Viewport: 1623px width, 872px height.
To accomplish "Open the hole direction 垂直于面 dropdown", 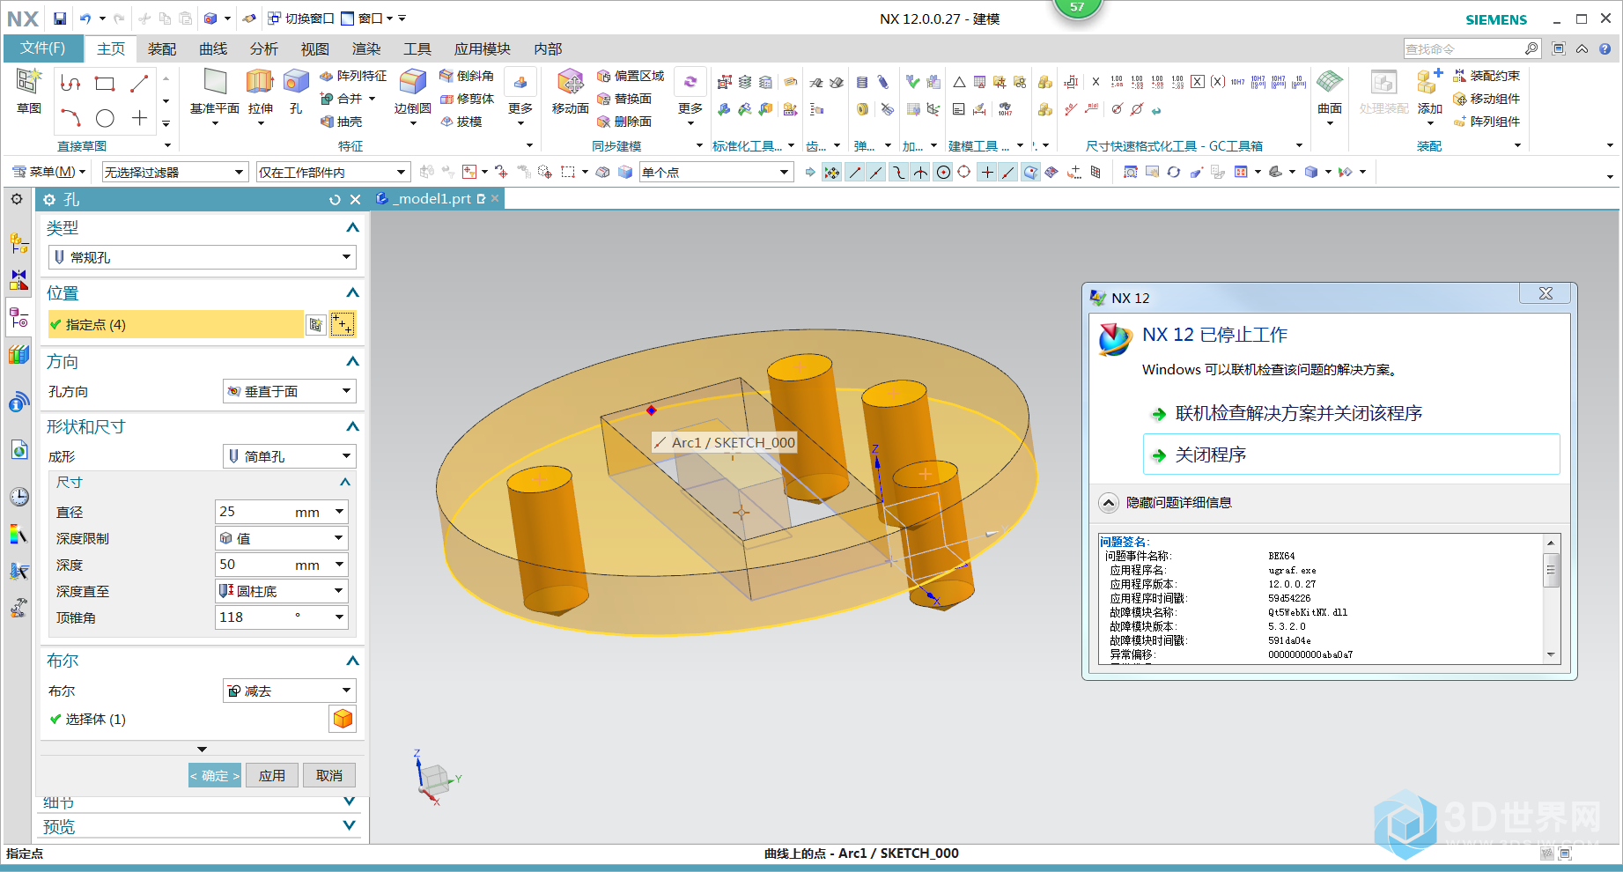I will [x=289, y=391].
